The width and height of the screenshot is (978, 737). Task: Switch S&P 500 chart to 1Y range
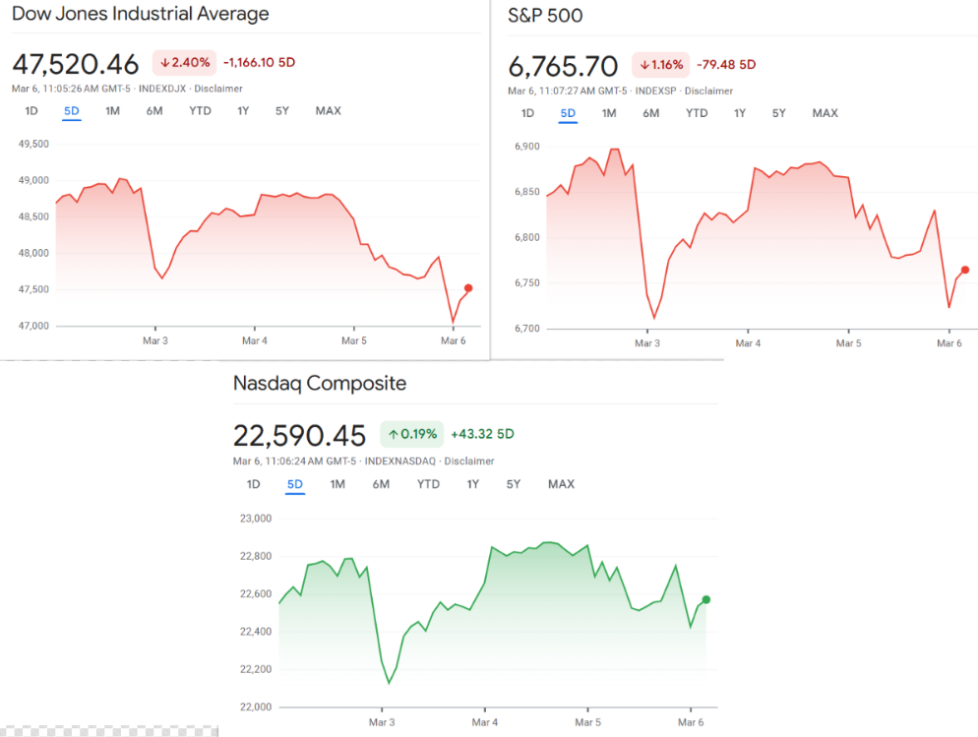point(739,113)
